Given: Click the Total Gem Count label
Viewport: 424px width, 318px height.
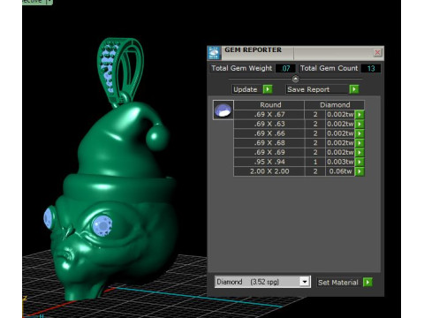Looking at the screenshot, I should 329,68.
